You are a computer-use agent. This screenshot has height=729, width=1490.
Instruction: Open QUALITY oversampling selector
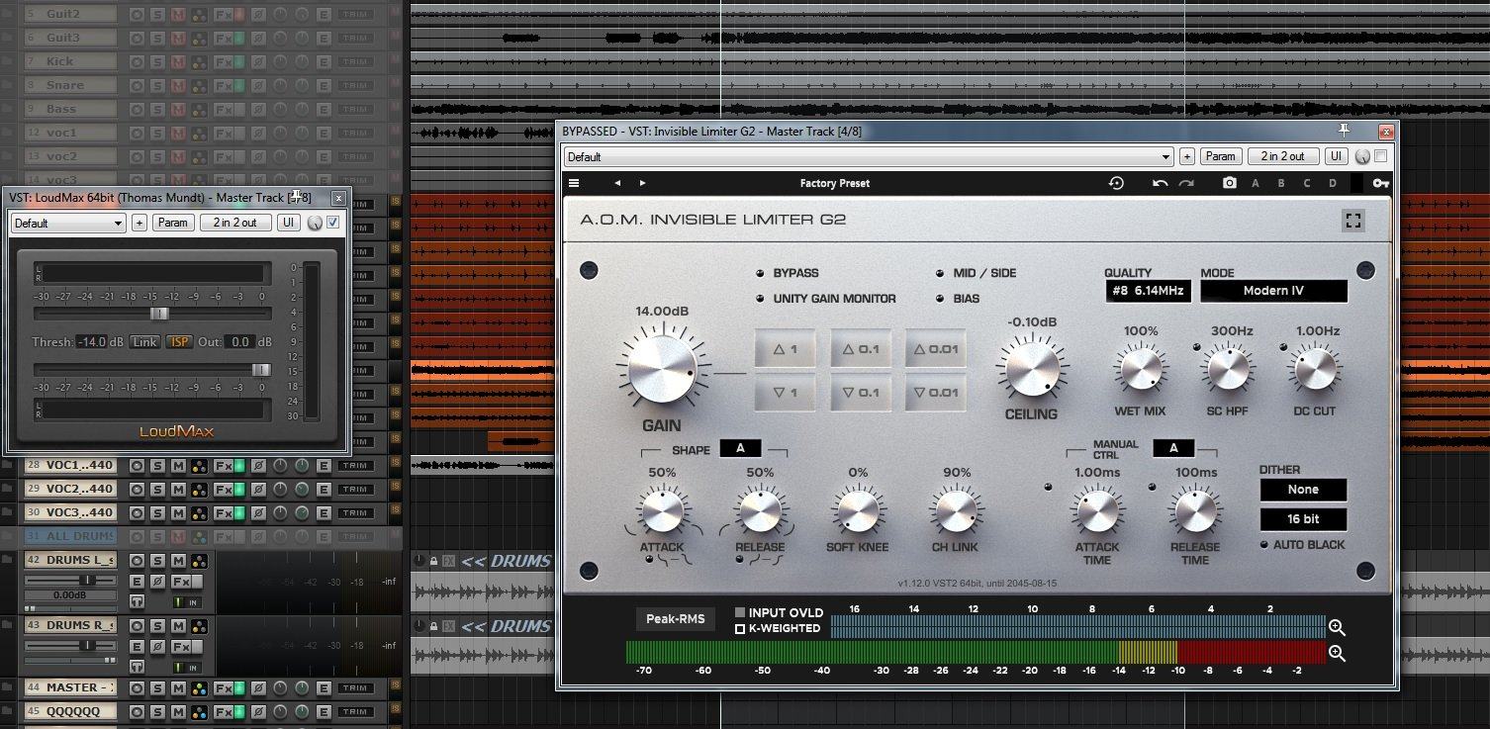point(1149,291)
